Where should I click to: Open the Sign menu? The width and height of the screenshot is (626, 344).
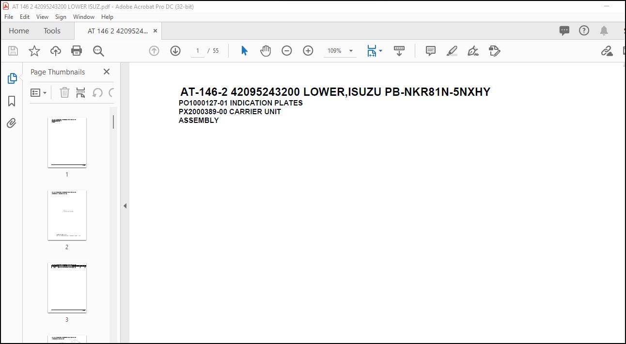[x=61, y=16]
